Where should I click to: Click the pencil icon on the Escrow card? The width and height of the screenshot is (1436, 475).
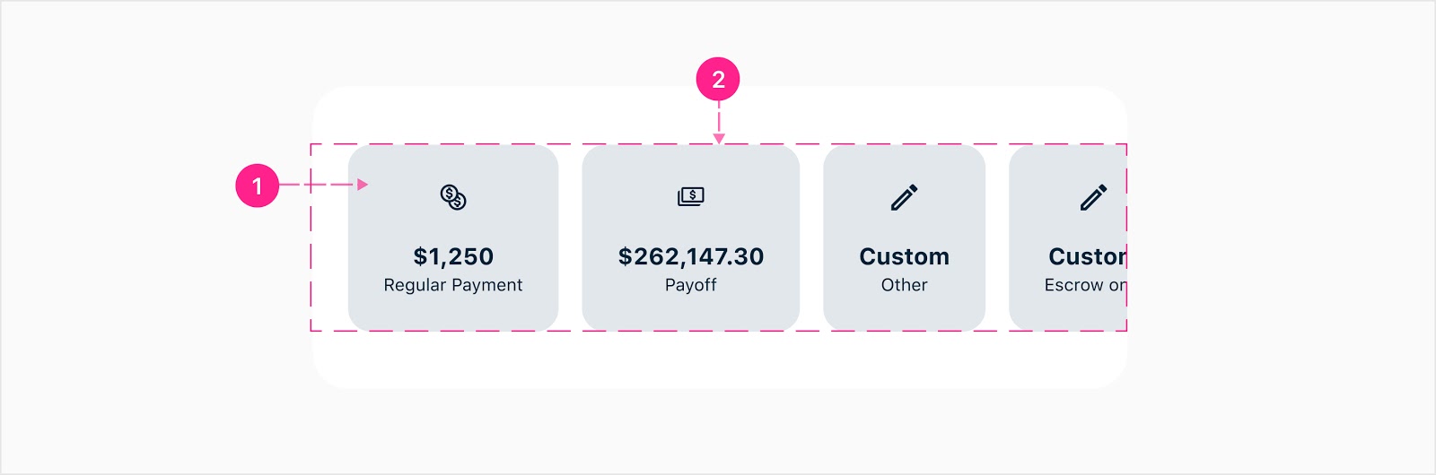[1093, 197]
